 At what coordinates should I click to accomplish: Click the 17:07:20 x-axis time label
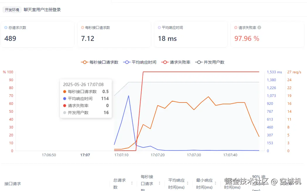158,155
